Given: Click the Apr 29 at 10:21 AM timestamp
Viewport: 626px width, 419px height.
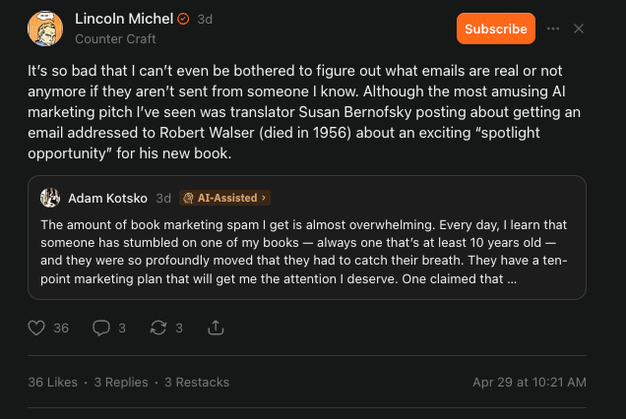Looking at the screenshot, I should pos(530,383).
